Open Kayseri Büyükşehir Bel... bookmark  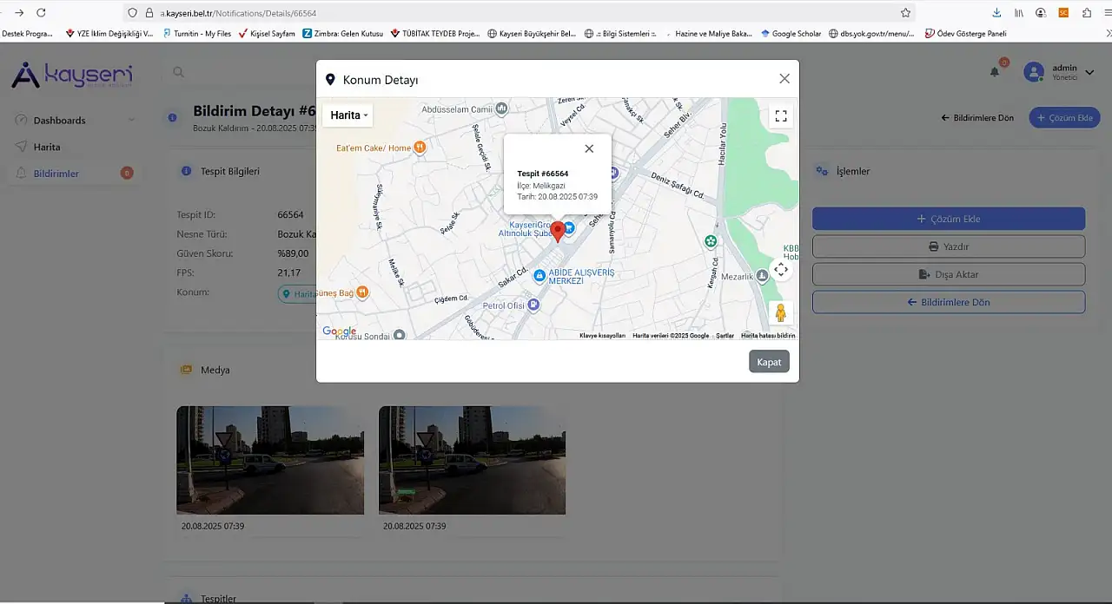click(x=532, y=34)
